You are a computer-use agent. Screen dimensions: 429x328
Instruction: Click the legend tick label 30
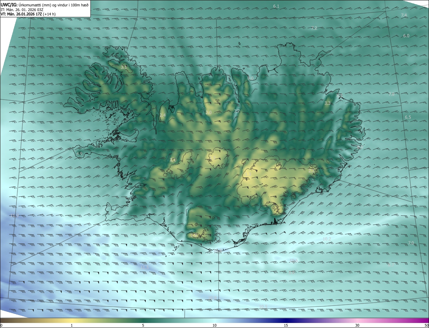coord(357,325)
